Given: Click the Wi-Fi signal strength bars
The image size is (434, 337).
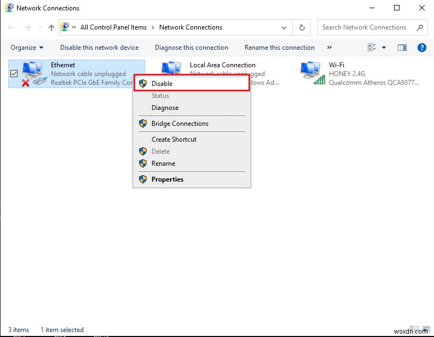Looking at the screenshot, I should (320, 80).
